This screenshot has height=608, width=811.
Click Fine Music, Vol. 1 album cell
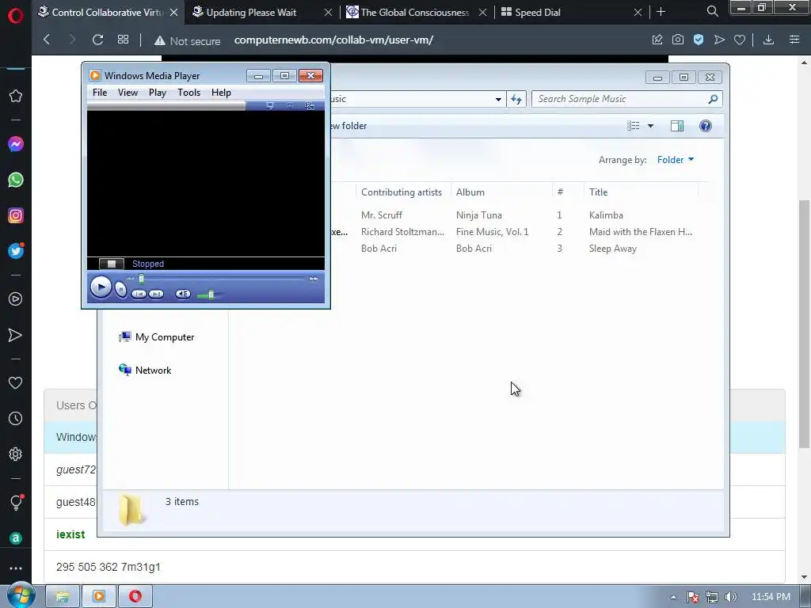pos(493,232)
